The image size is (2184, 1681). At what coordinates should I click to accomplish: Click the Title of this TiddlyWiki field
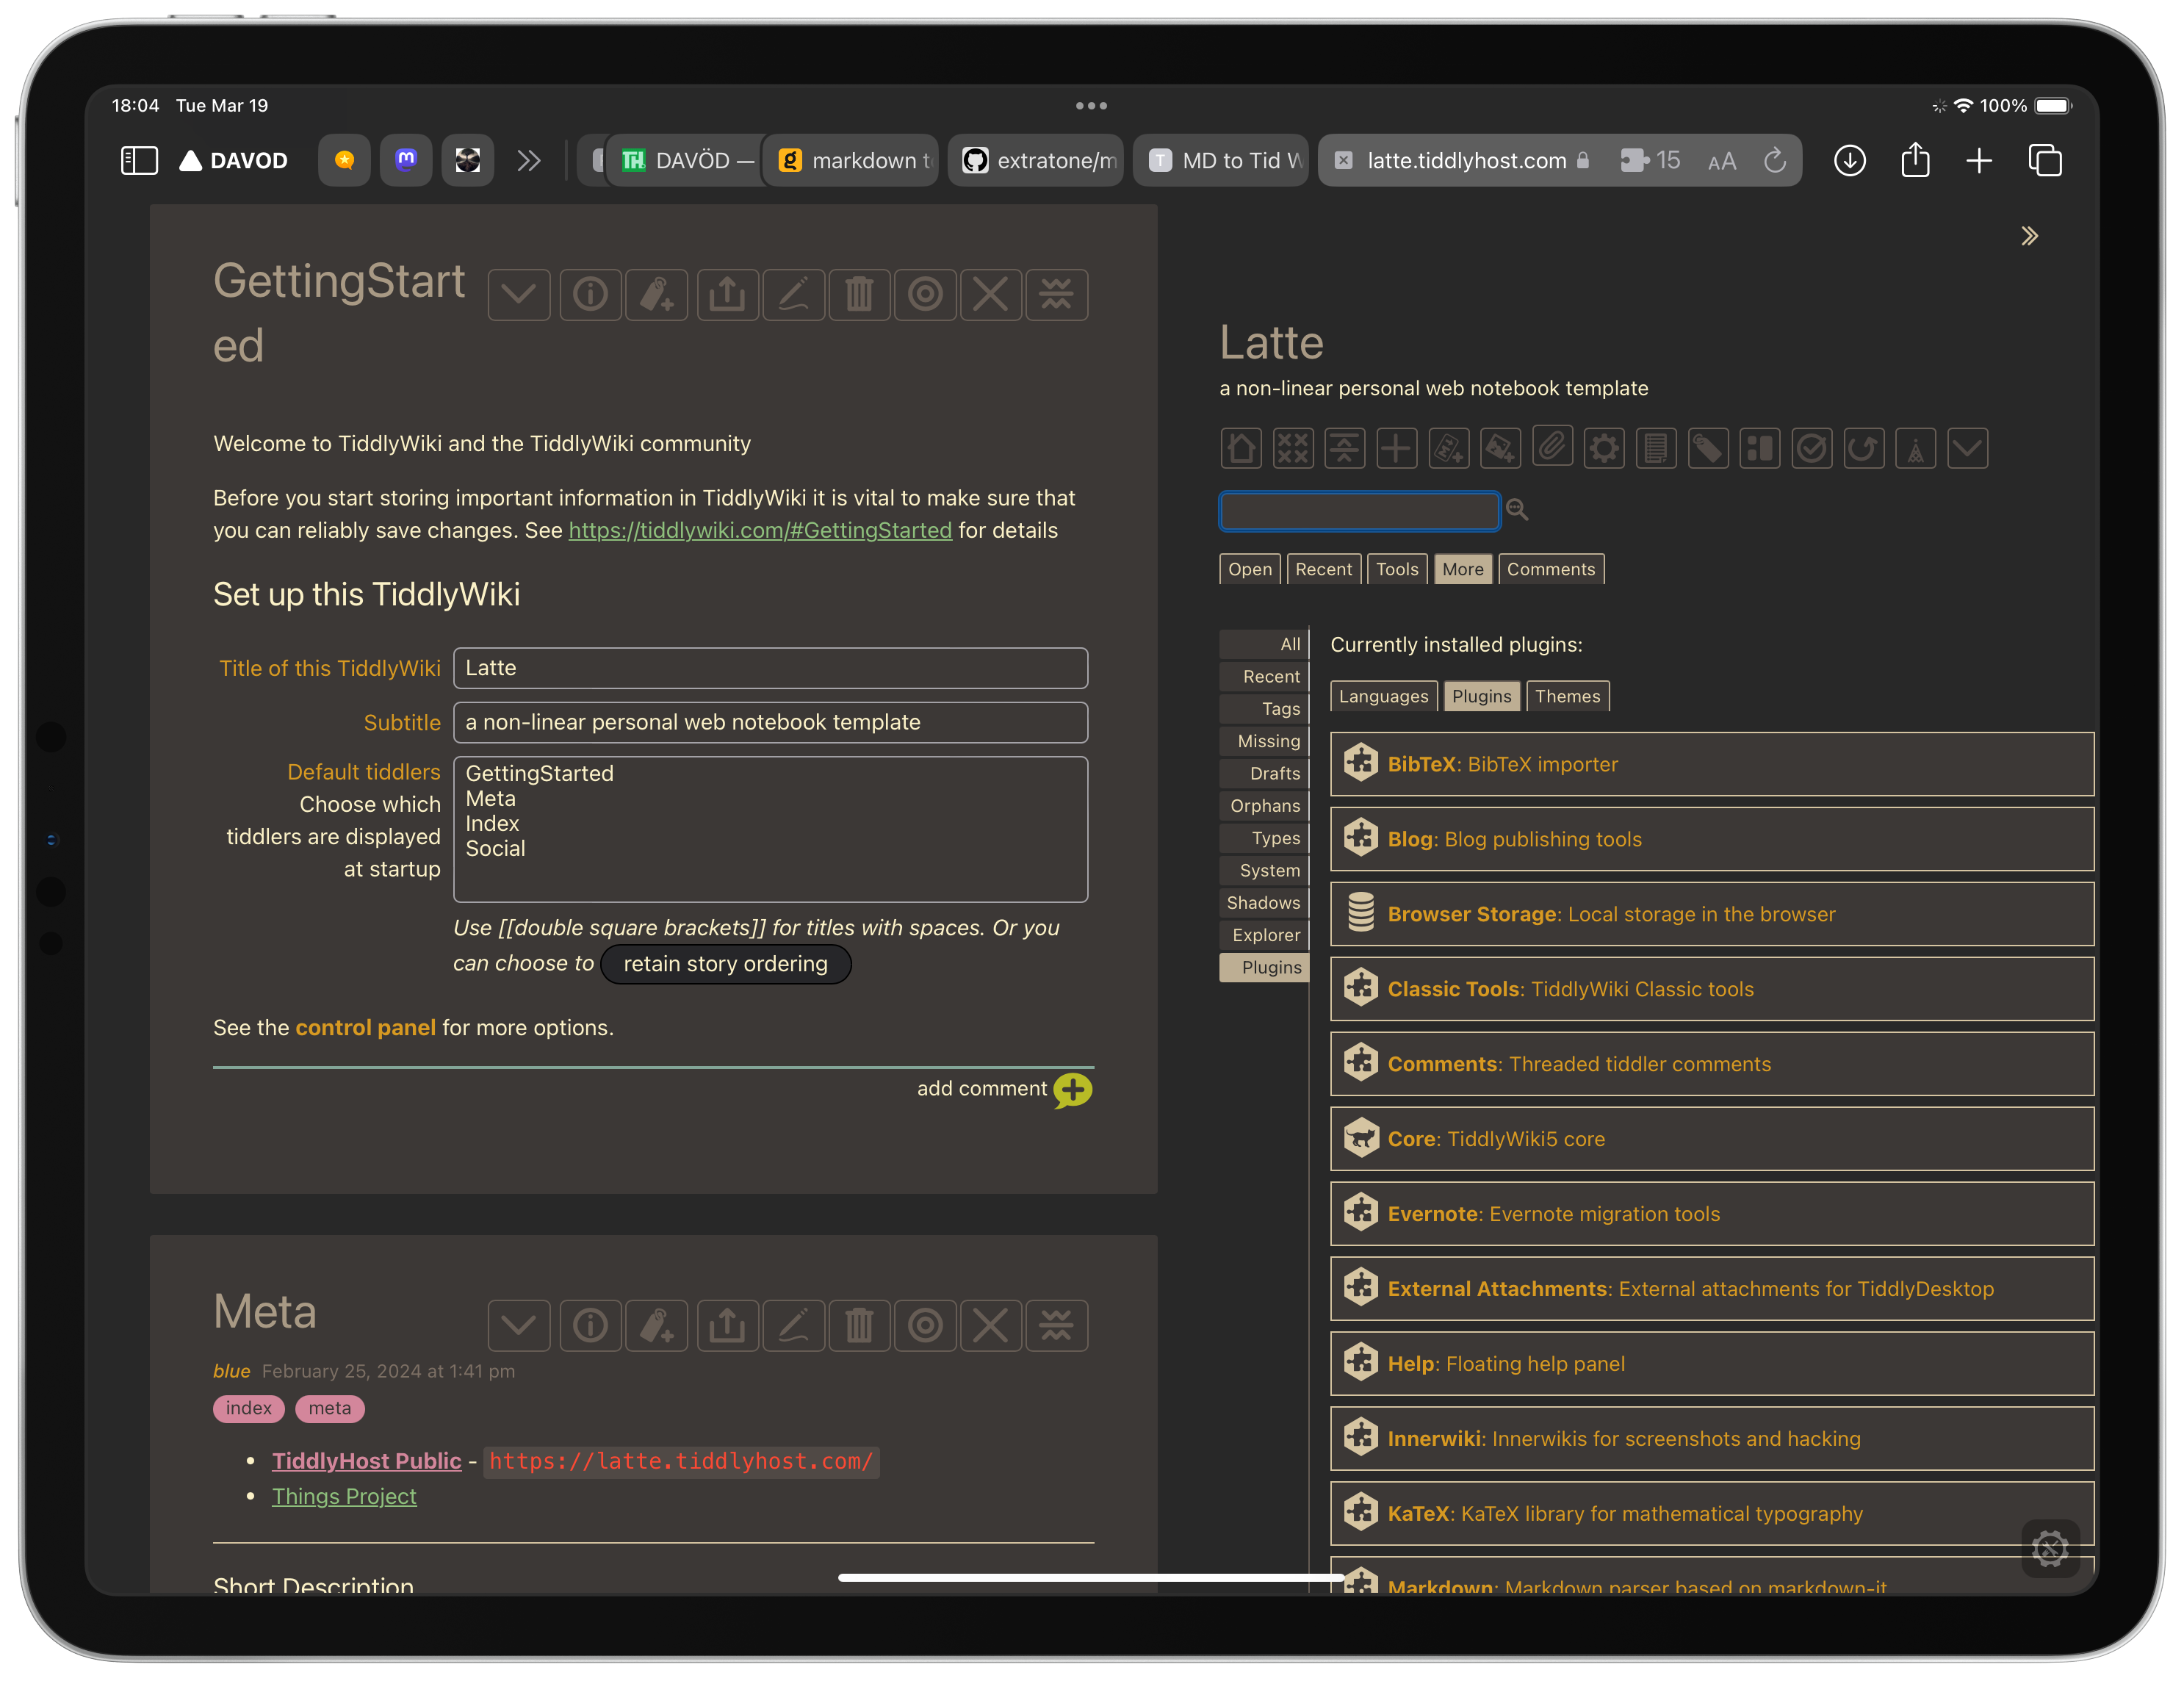(770, 668)
